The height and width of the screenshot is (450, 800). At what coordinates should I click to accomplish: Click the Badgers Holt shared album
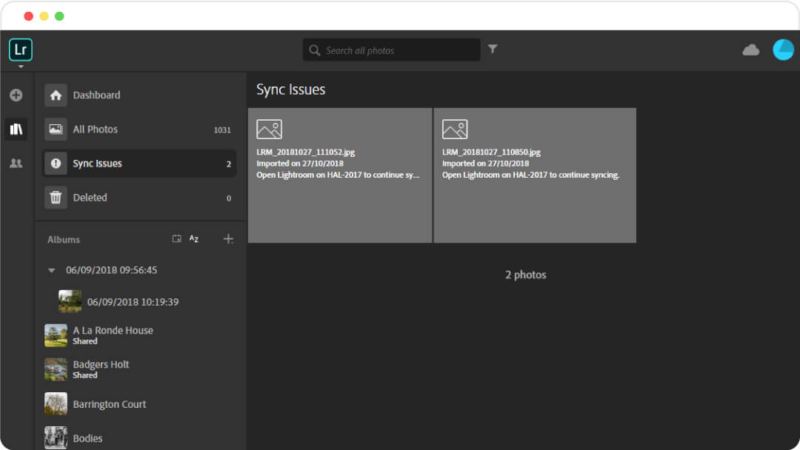101,369
